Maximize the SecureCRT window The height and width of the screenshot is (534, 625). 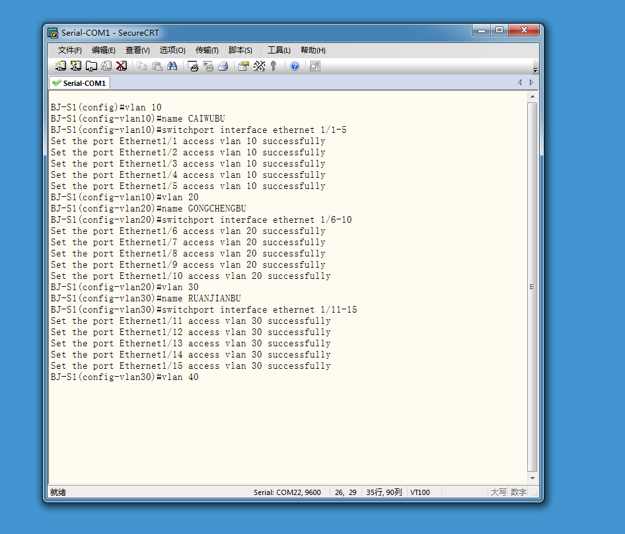tap(499, 30)
